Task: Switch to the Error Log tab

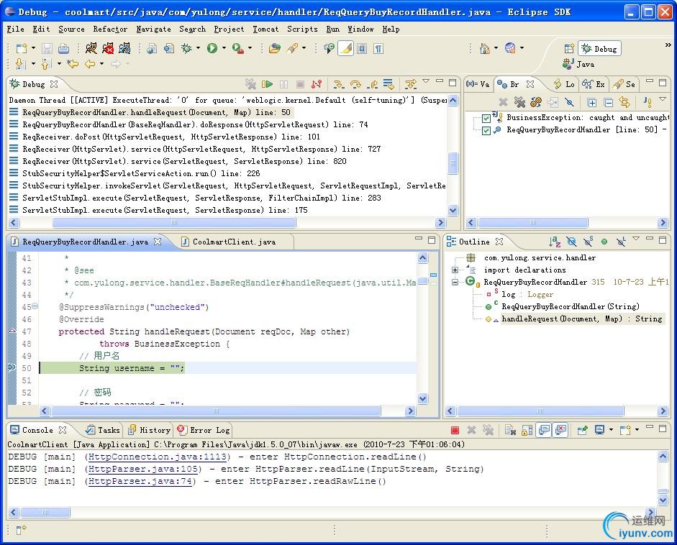Action: pyautogui.click(x=204, y=430)
